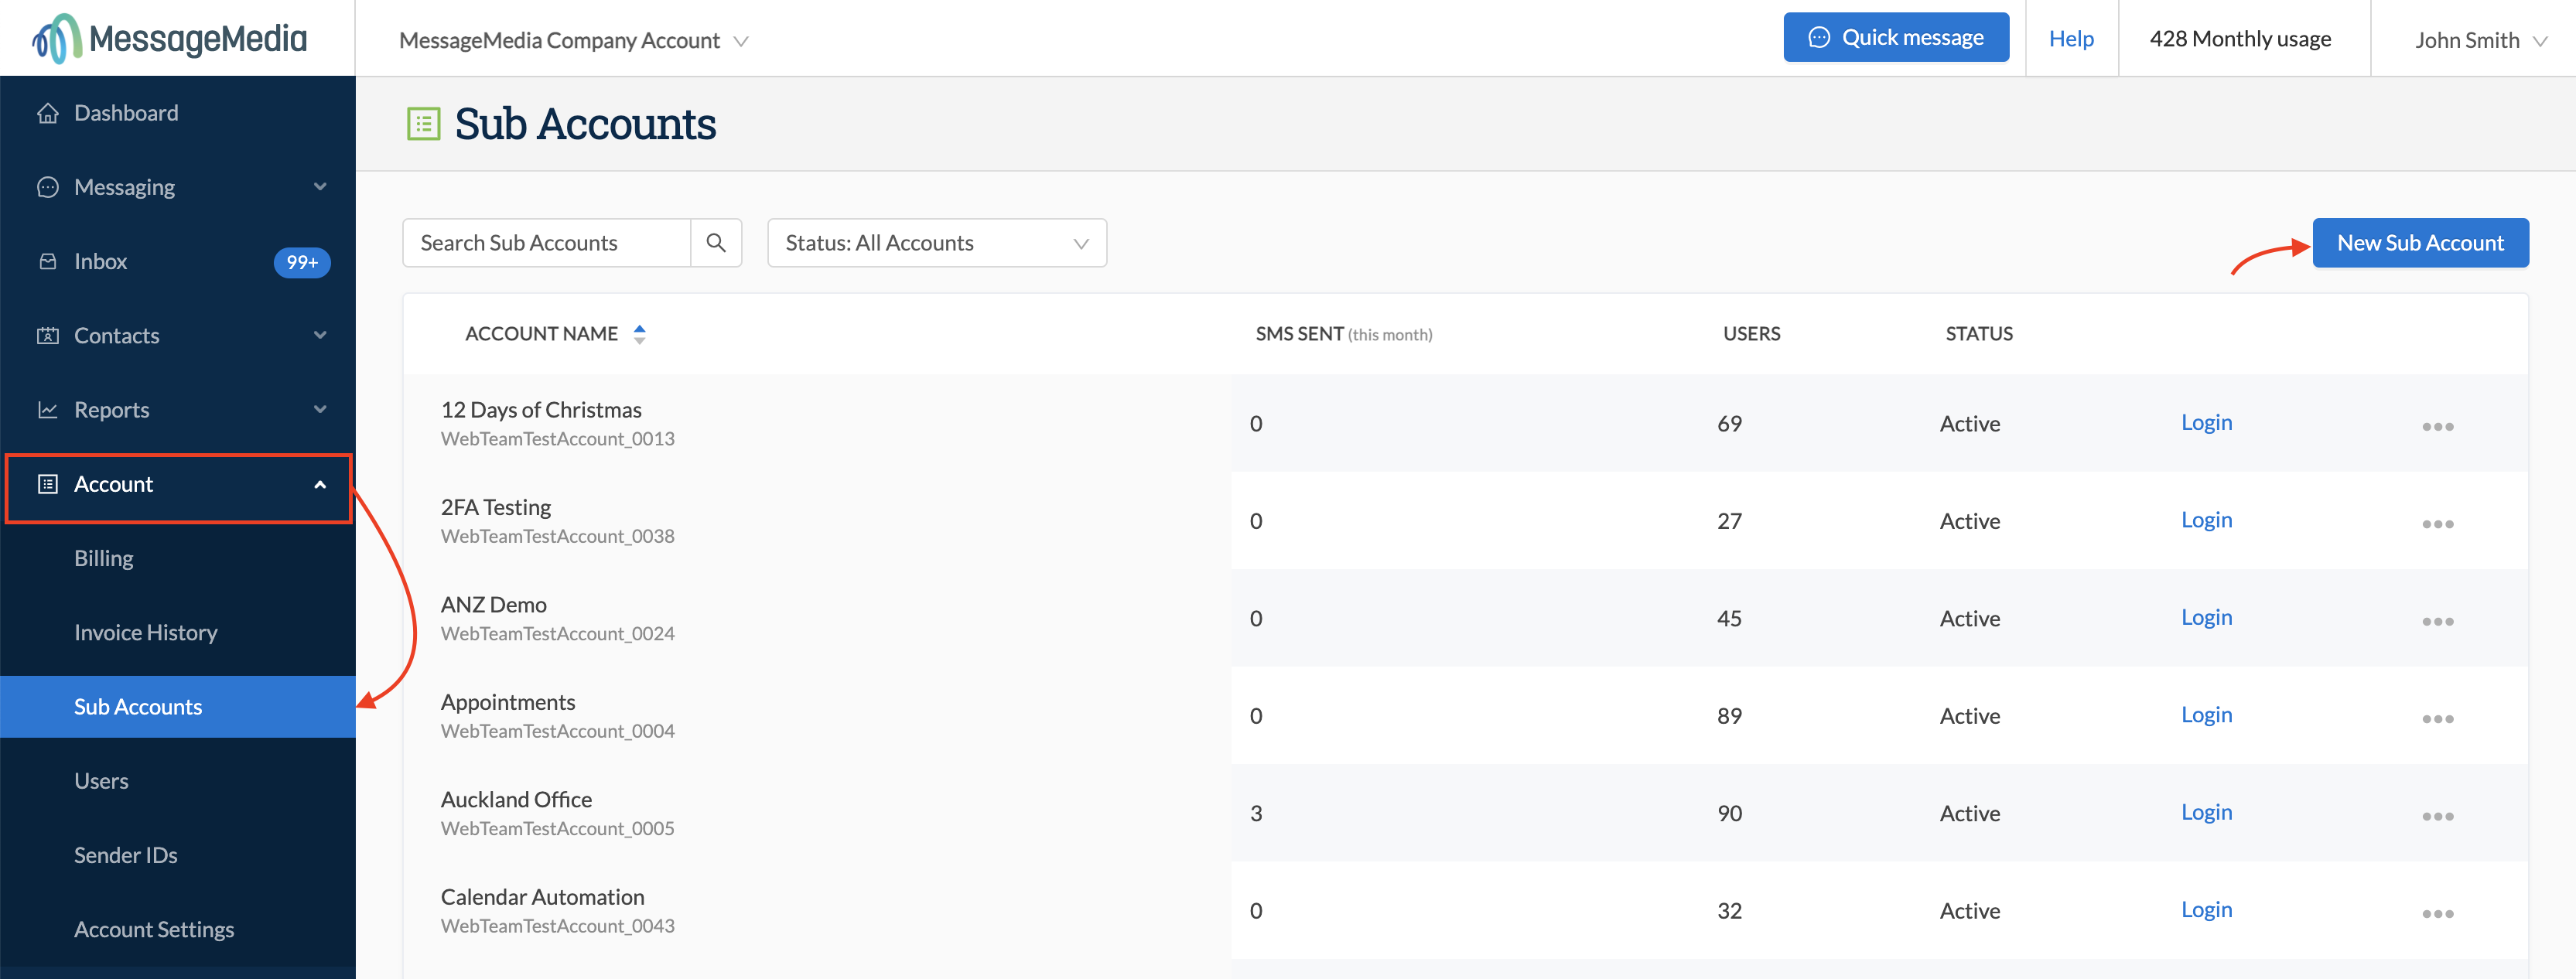
Task: Click the Reports chart icon
Action: [x=47, y=409]
